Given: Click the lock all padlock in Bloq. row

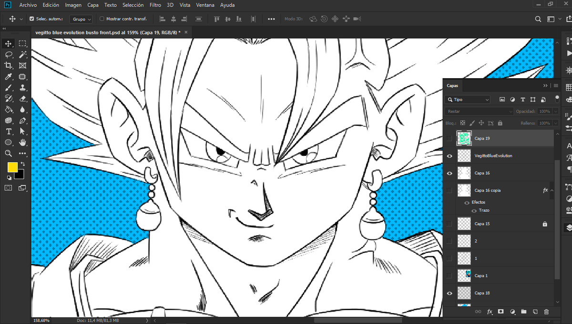Looking at the screenshot, I should (x=500, y=123).
